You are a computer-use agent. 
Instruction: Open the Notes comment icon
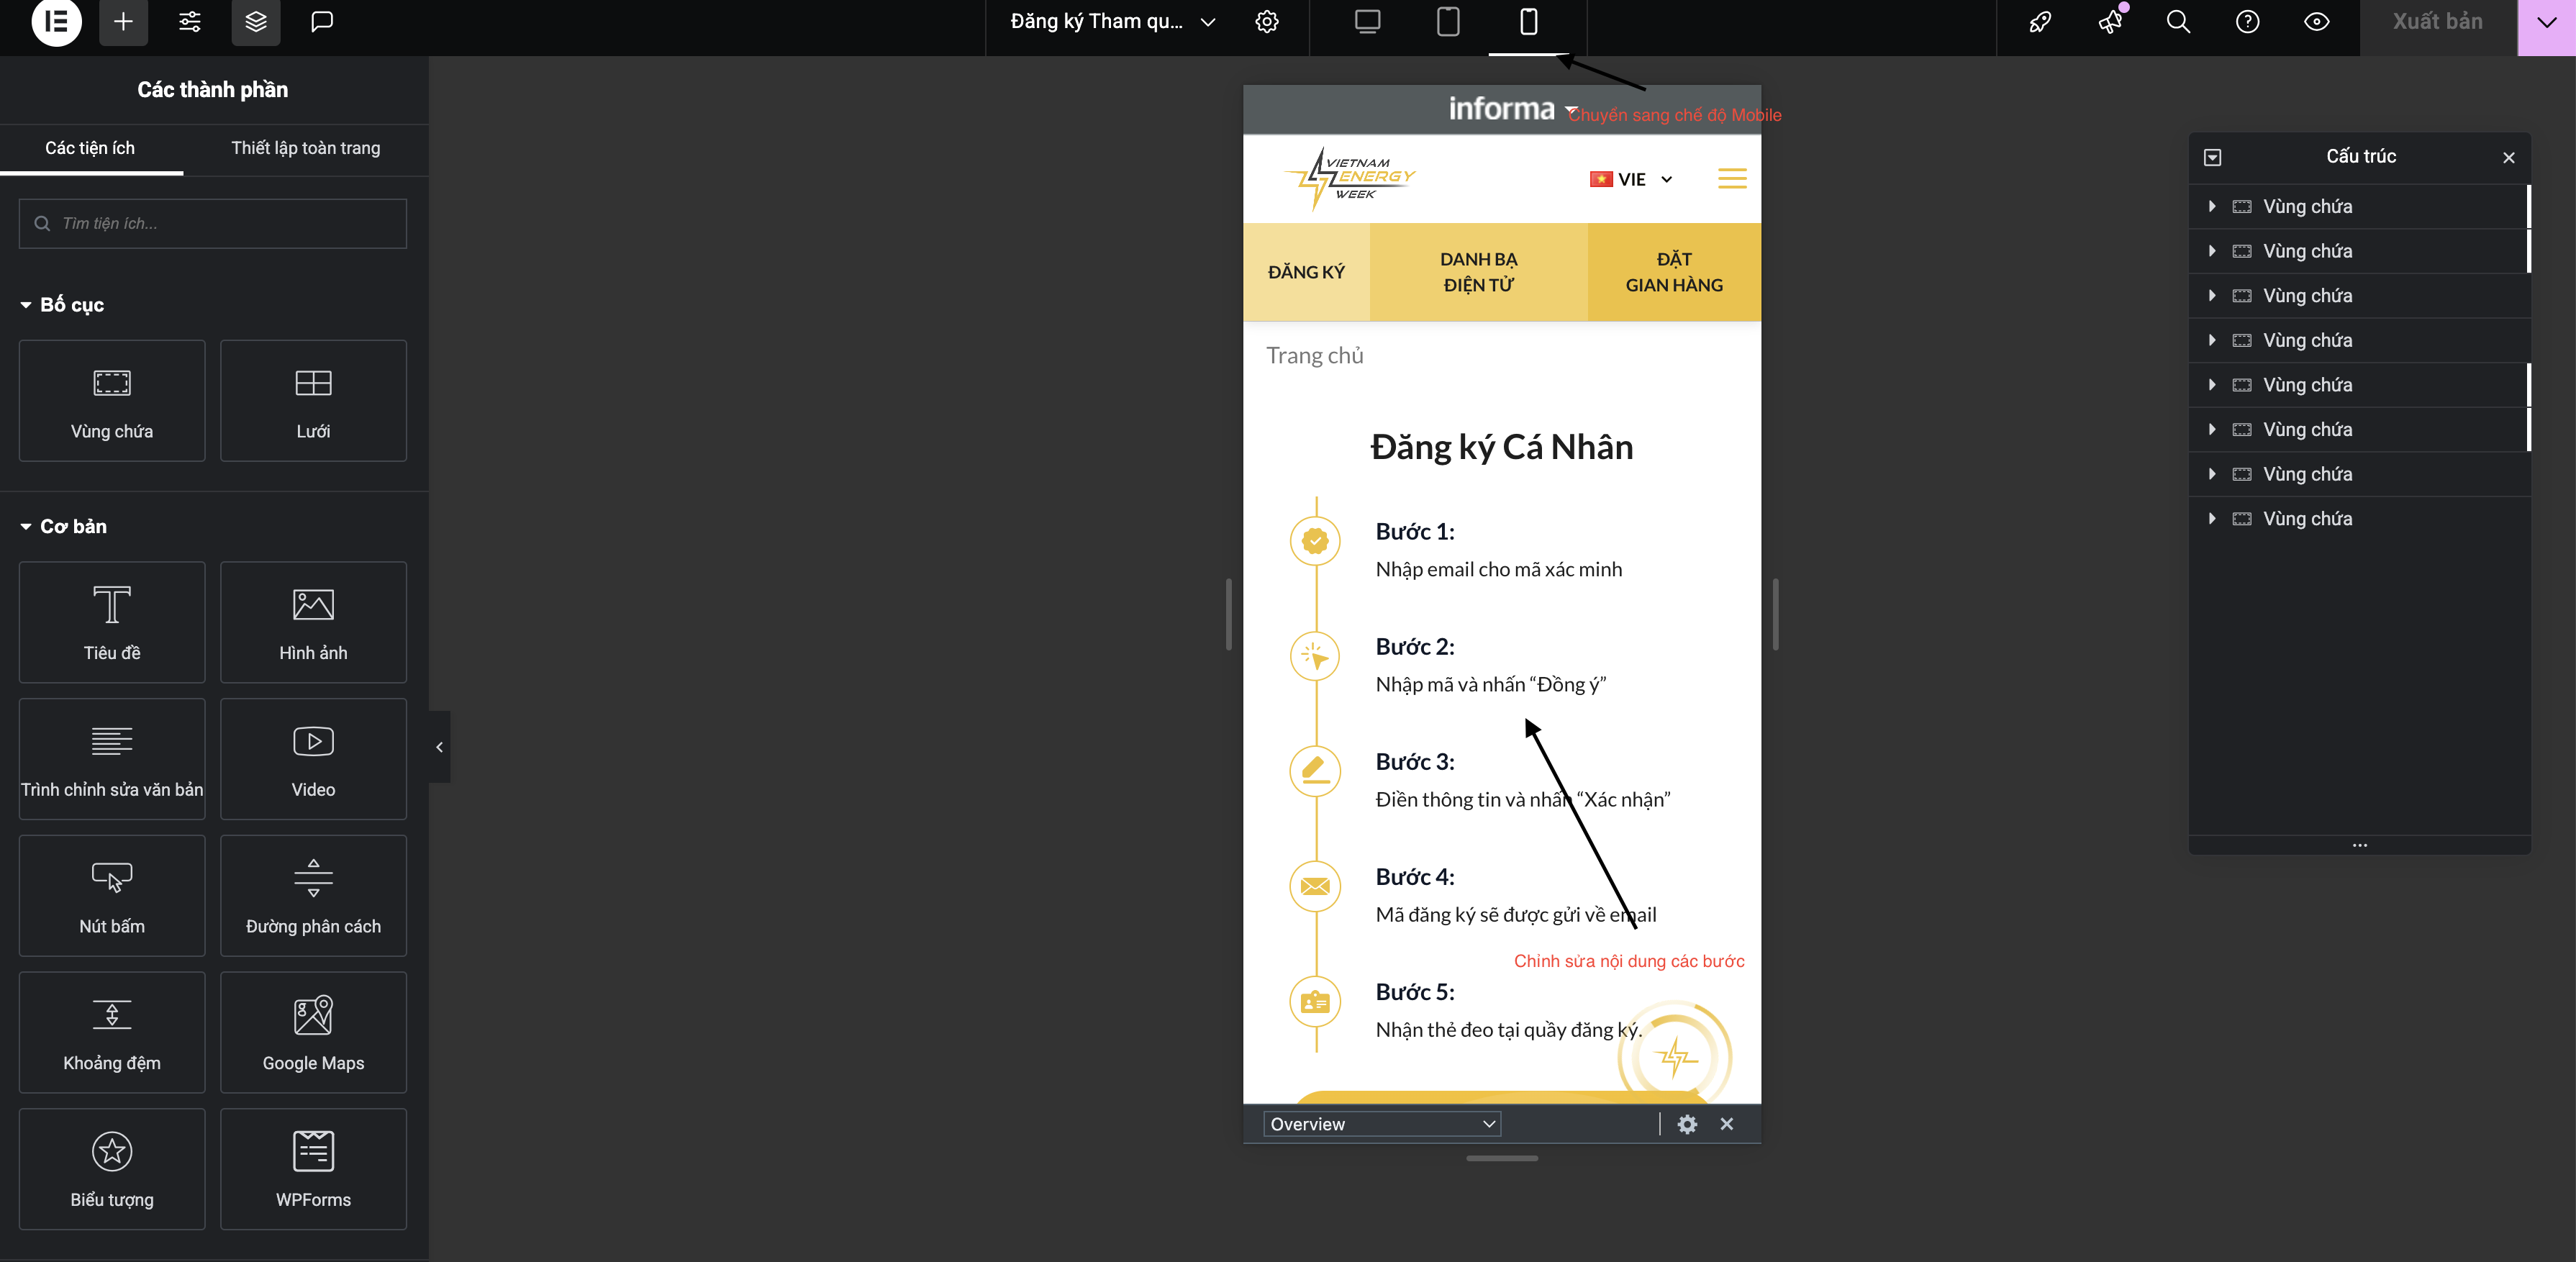pos(322,22)
